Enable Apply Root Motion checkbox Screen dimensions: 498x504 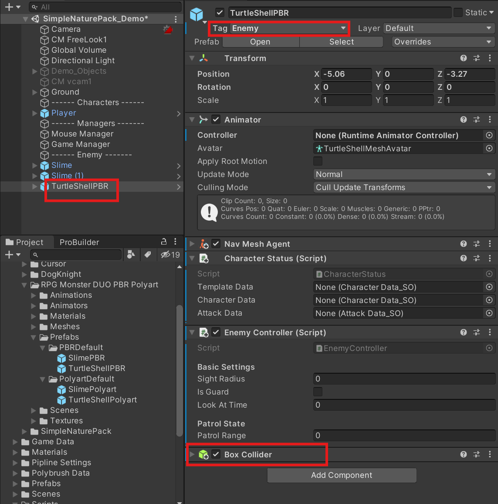pos(318,161)
